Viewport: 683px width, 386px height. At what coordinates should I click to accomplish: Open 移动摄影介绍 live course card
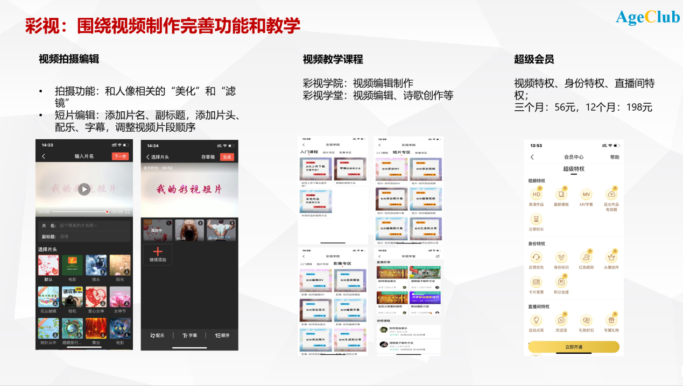point(426,304)
